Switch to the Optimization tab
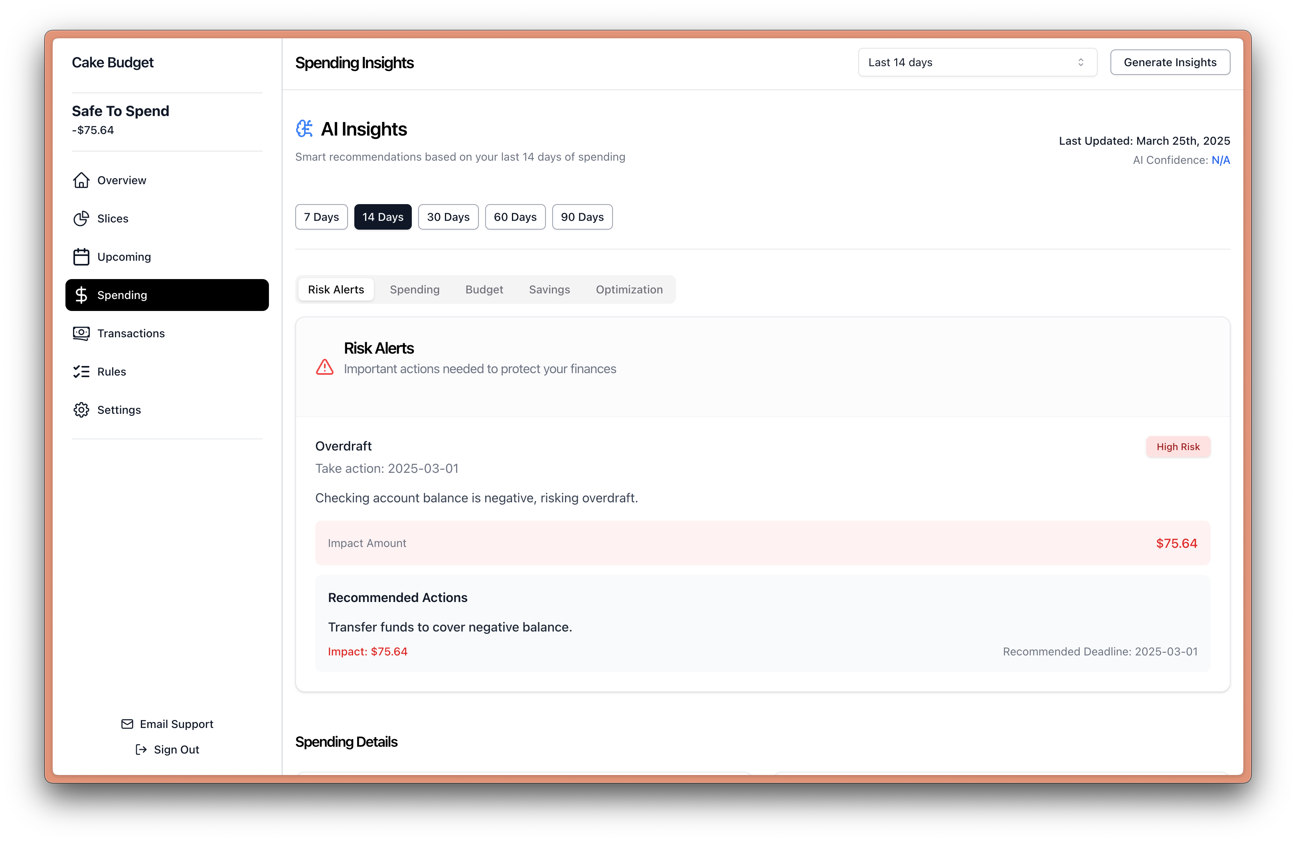 coord(629,289)
